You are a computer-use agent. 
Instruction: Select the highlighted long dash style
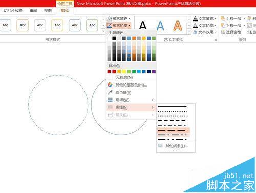[x=173, y=130]
